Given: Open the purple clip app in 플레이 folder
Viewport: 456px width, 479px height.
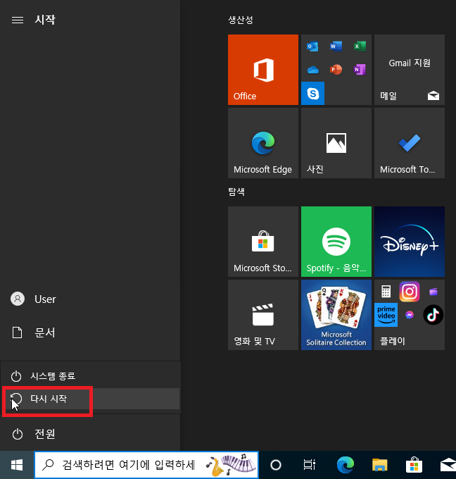Looking at the screenshot, I should [433, 292].
